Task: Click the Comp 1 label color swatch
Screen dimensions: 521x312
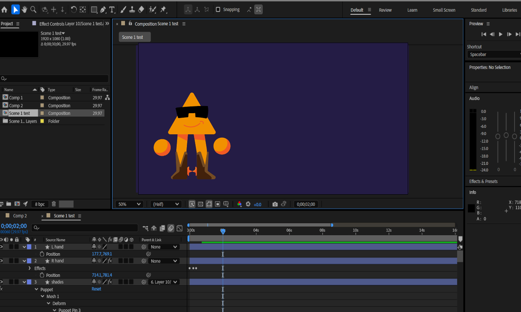Action: point(42,98)
